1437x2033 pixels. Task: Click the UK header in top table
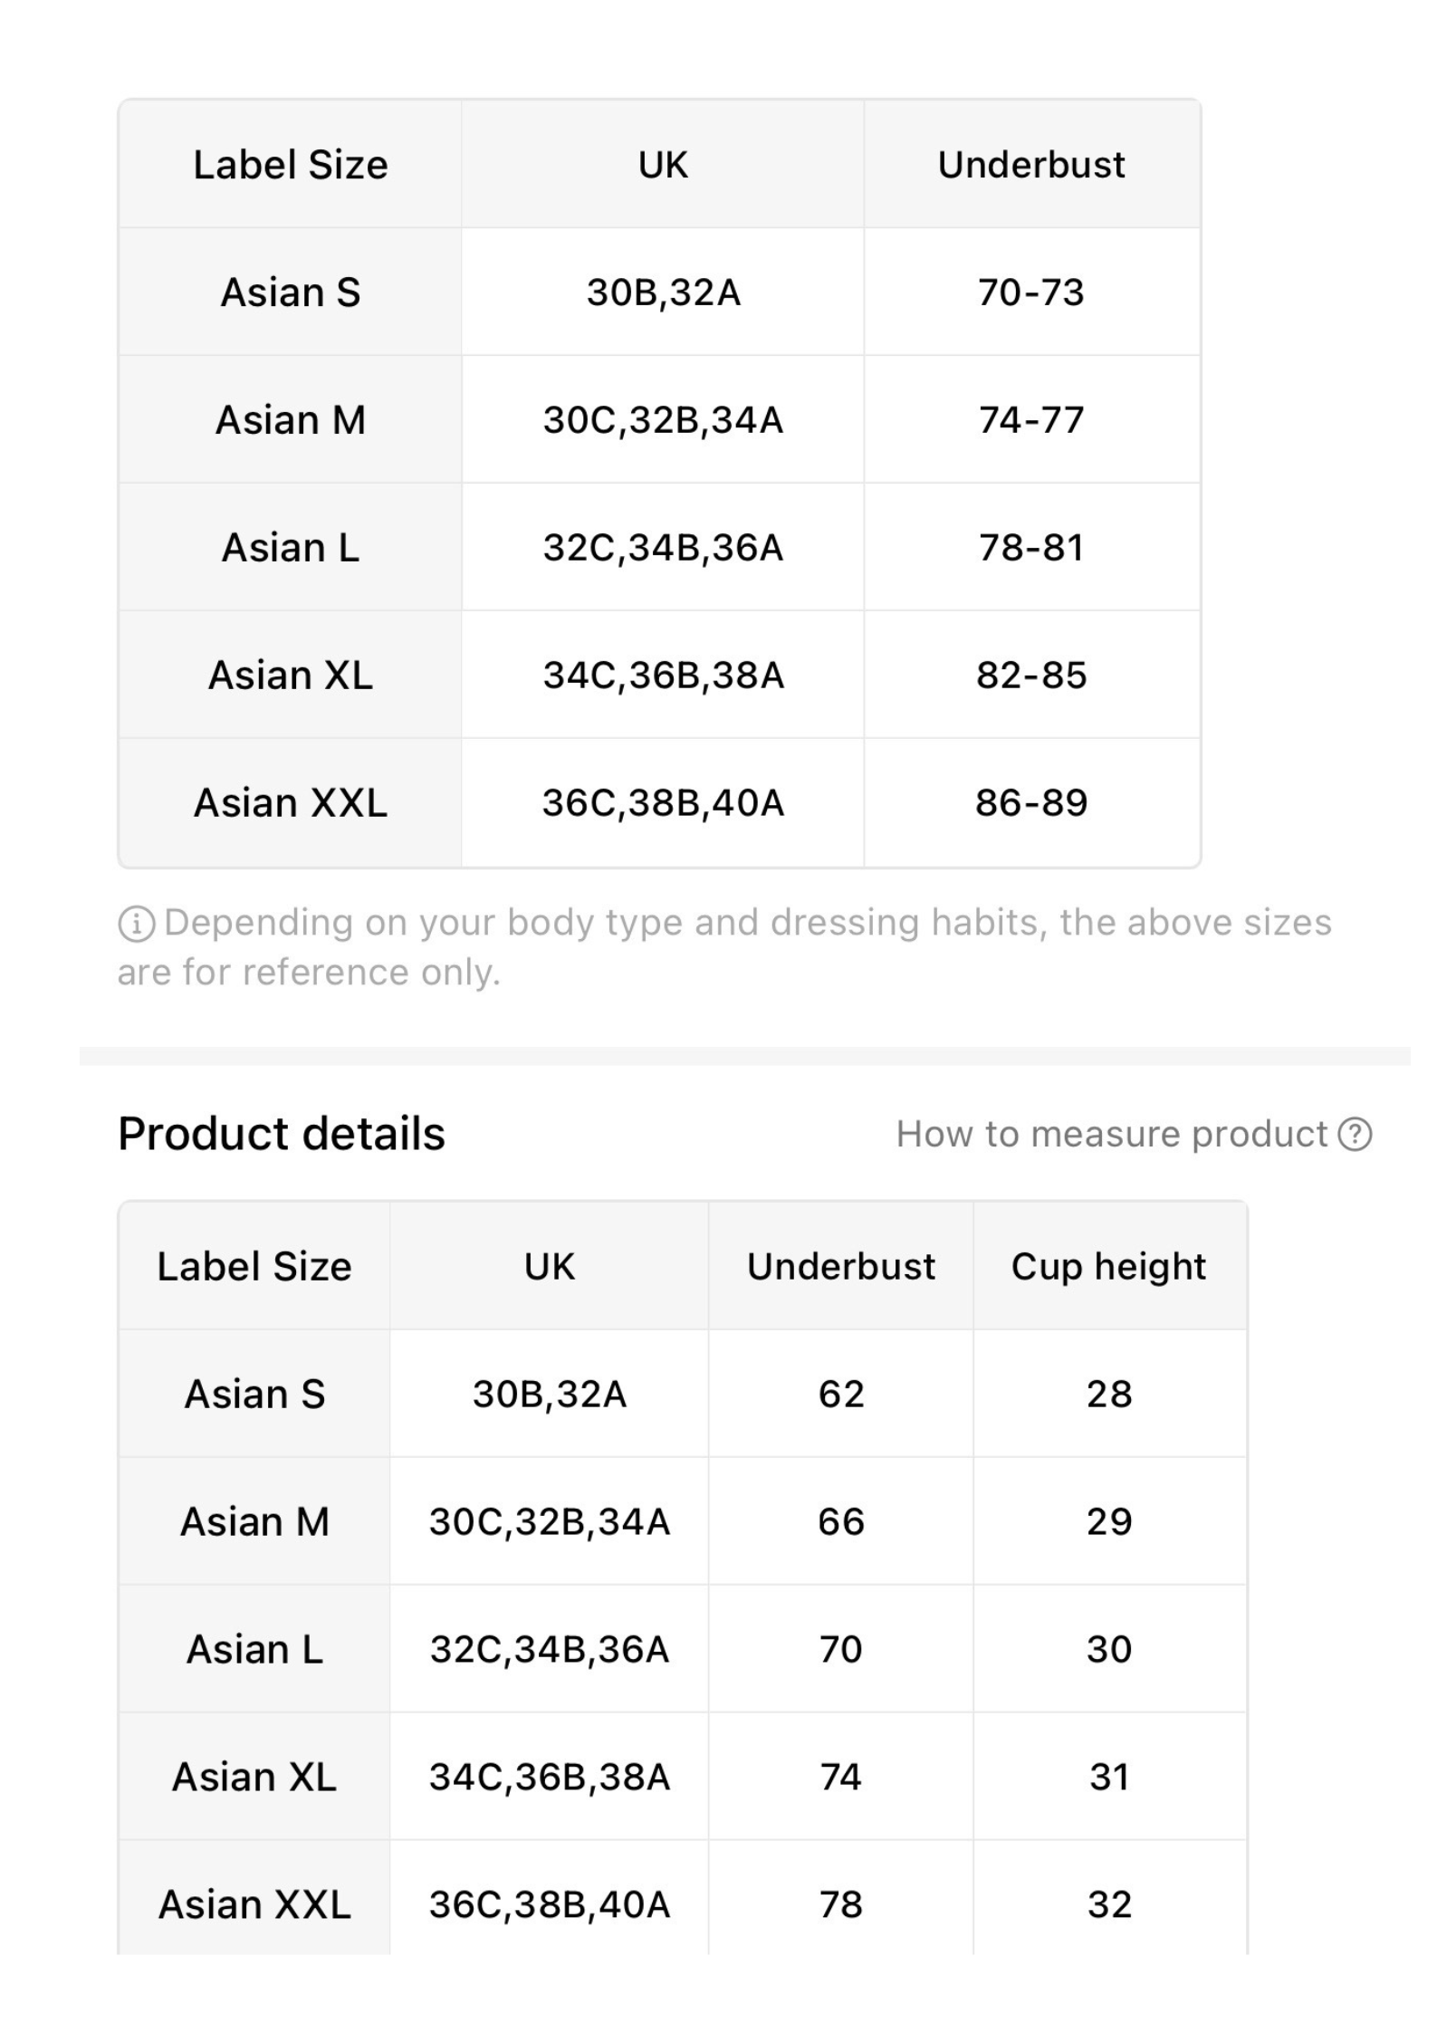point(663,165)
